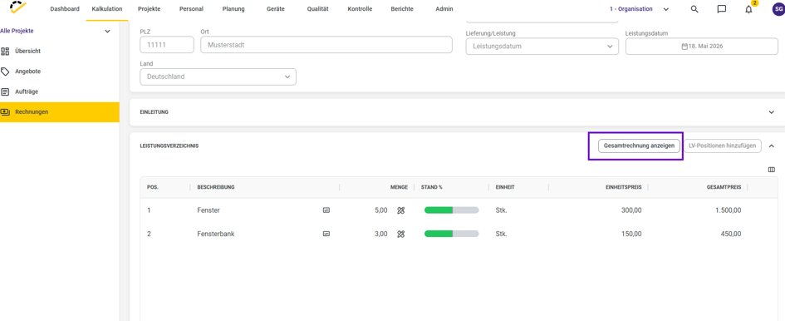
Task: Click the Gesamtpreis column header
Action: point(724,187)
